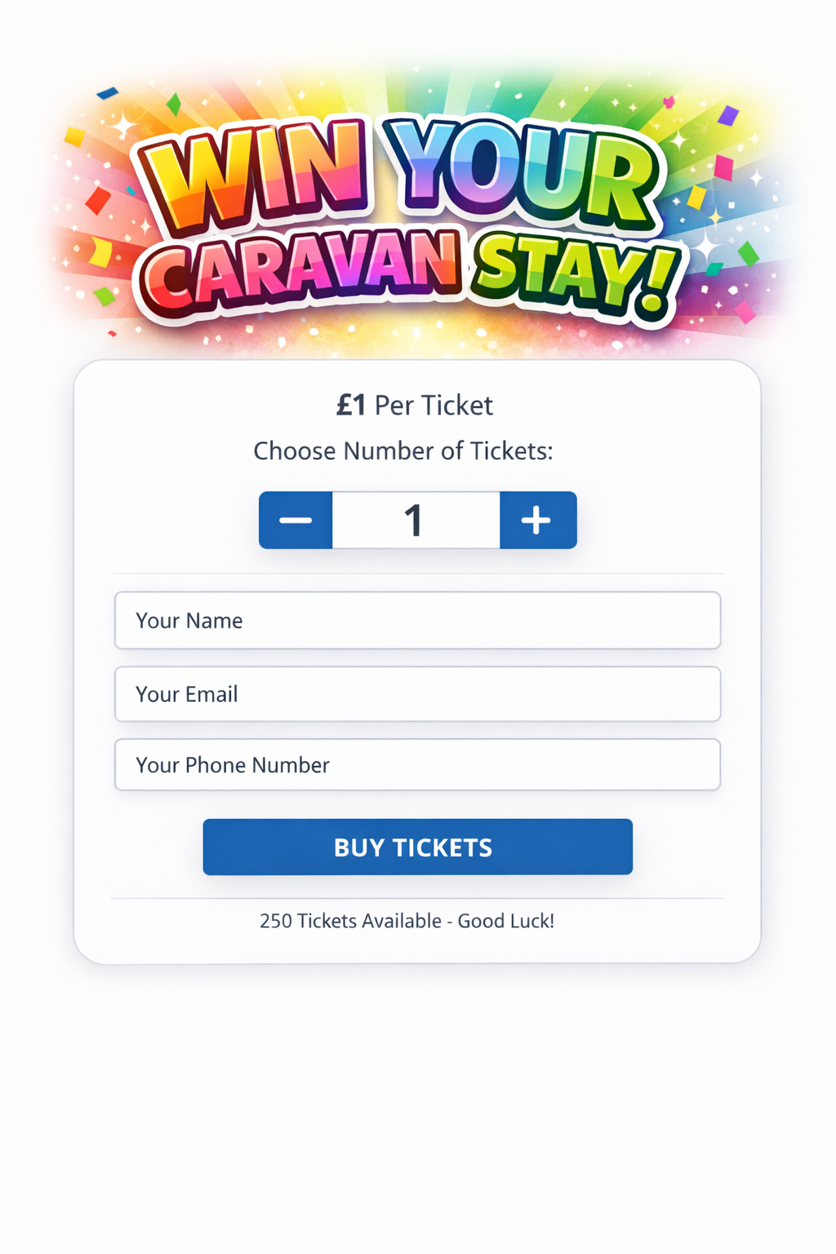Image resolution: width=836 pixels, height=1254 pixels.
Task: Click the 250 Tickets Available notice
Action: coord(407,921)
